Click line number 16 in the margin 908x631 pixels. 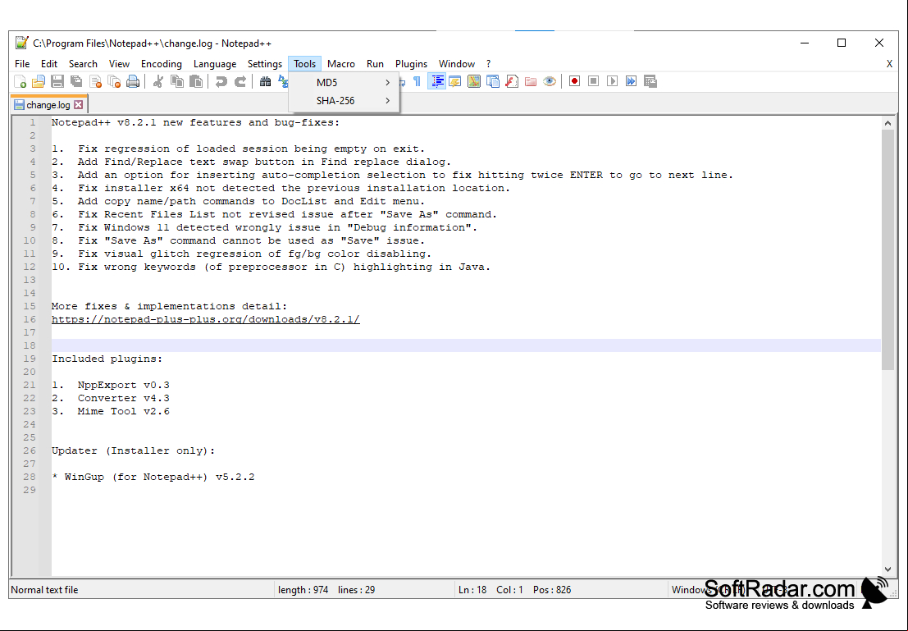pyautogui.click(x=30, y=319)
